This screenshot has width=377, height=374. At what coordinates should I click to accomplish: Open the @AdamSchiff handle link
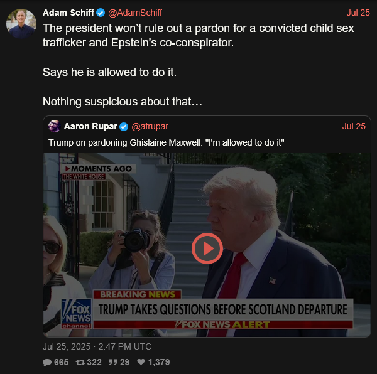pos(135,13)
